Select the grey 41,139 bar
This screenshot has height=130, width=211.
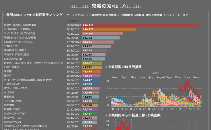point(90,101)
